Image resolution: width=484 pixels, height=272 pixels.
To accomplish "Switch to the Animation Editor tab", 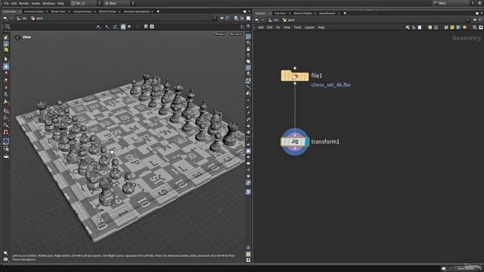I will click(x=33, y=11).
